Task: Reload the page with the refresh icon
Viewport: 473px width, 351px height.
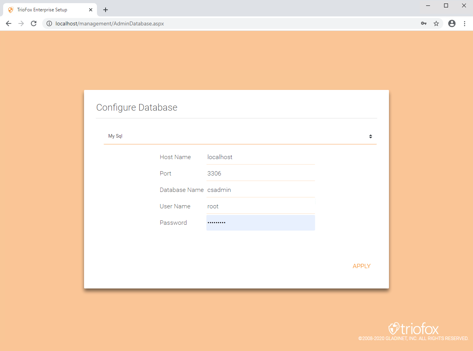Action: [34, 23]
